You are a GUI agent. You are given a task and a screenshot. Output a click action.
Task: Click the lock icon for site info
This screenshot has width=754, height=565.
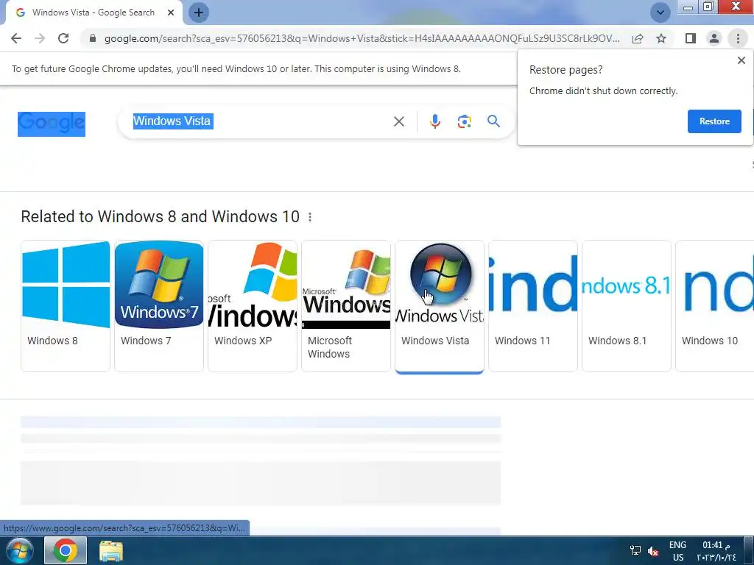(93, 38)
